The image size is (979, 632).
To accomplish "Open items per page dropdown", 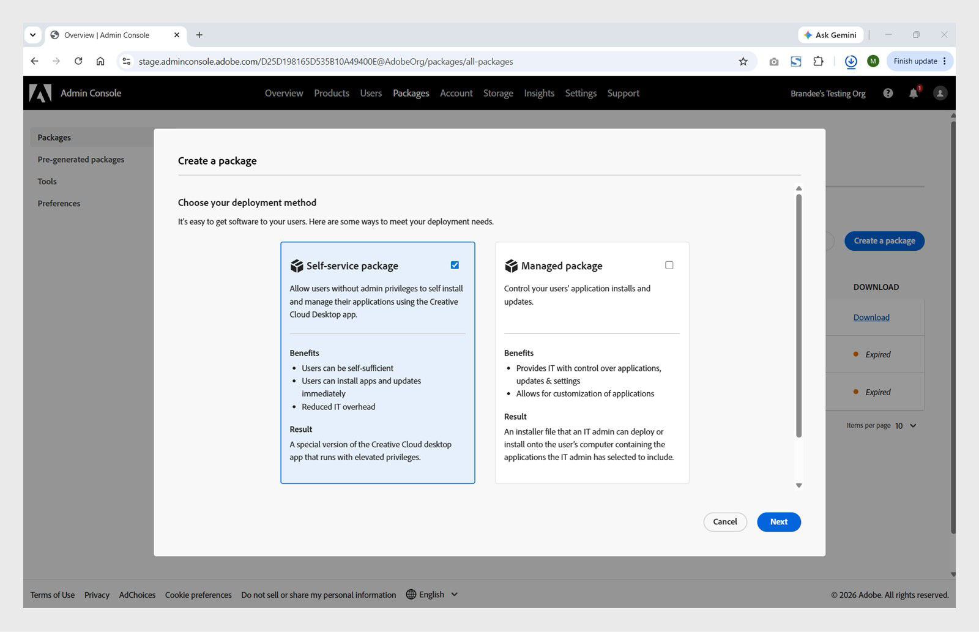I will pyautogui.click(x=906, y=426).
